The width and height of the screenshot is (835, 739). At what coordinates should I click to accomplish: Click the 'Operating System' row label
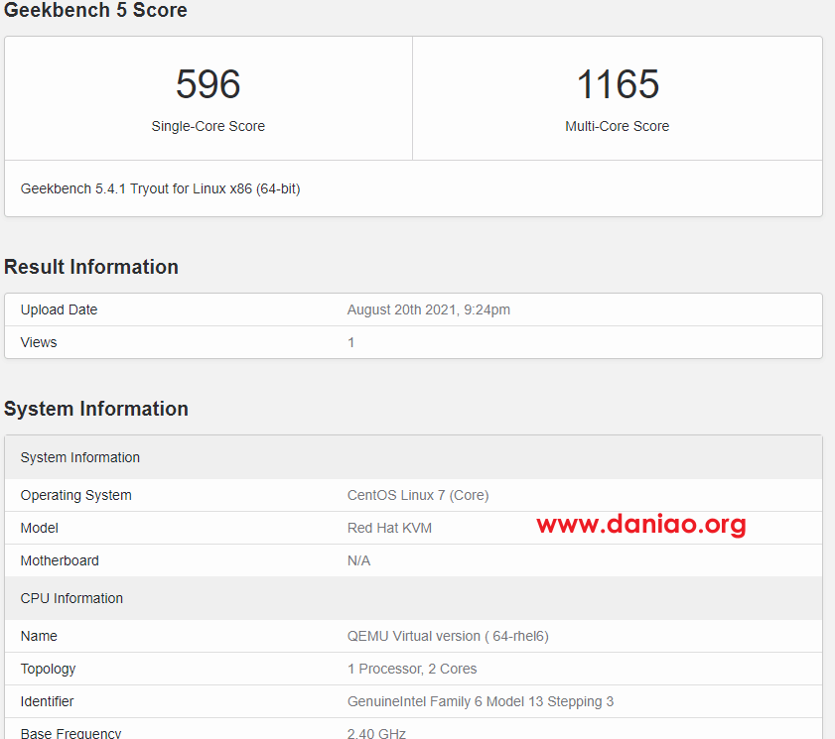point(76,495)
